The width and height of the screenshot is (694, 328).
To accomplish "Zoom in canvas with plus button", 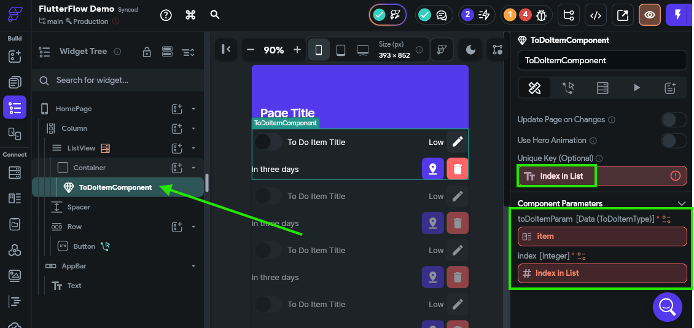I will (x=297, y=50).
